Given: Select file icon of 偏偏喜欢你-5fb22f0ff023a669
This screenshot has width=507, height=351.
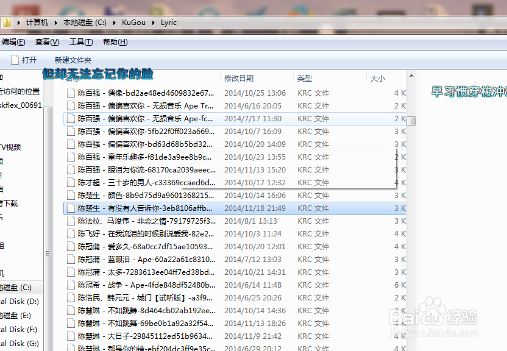Looking at the screenshot, I should [71, 131].
